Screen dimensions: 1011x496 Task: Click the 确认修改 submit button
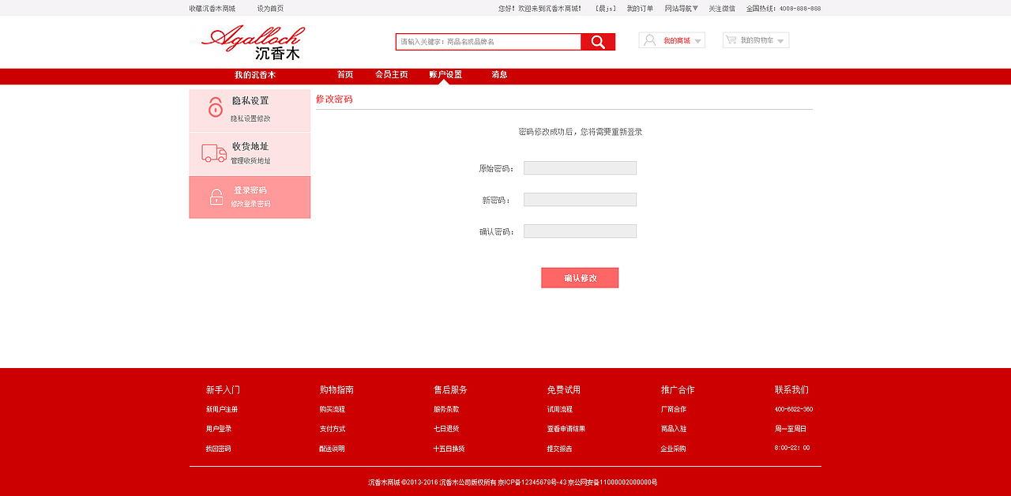tap(580, 277)
